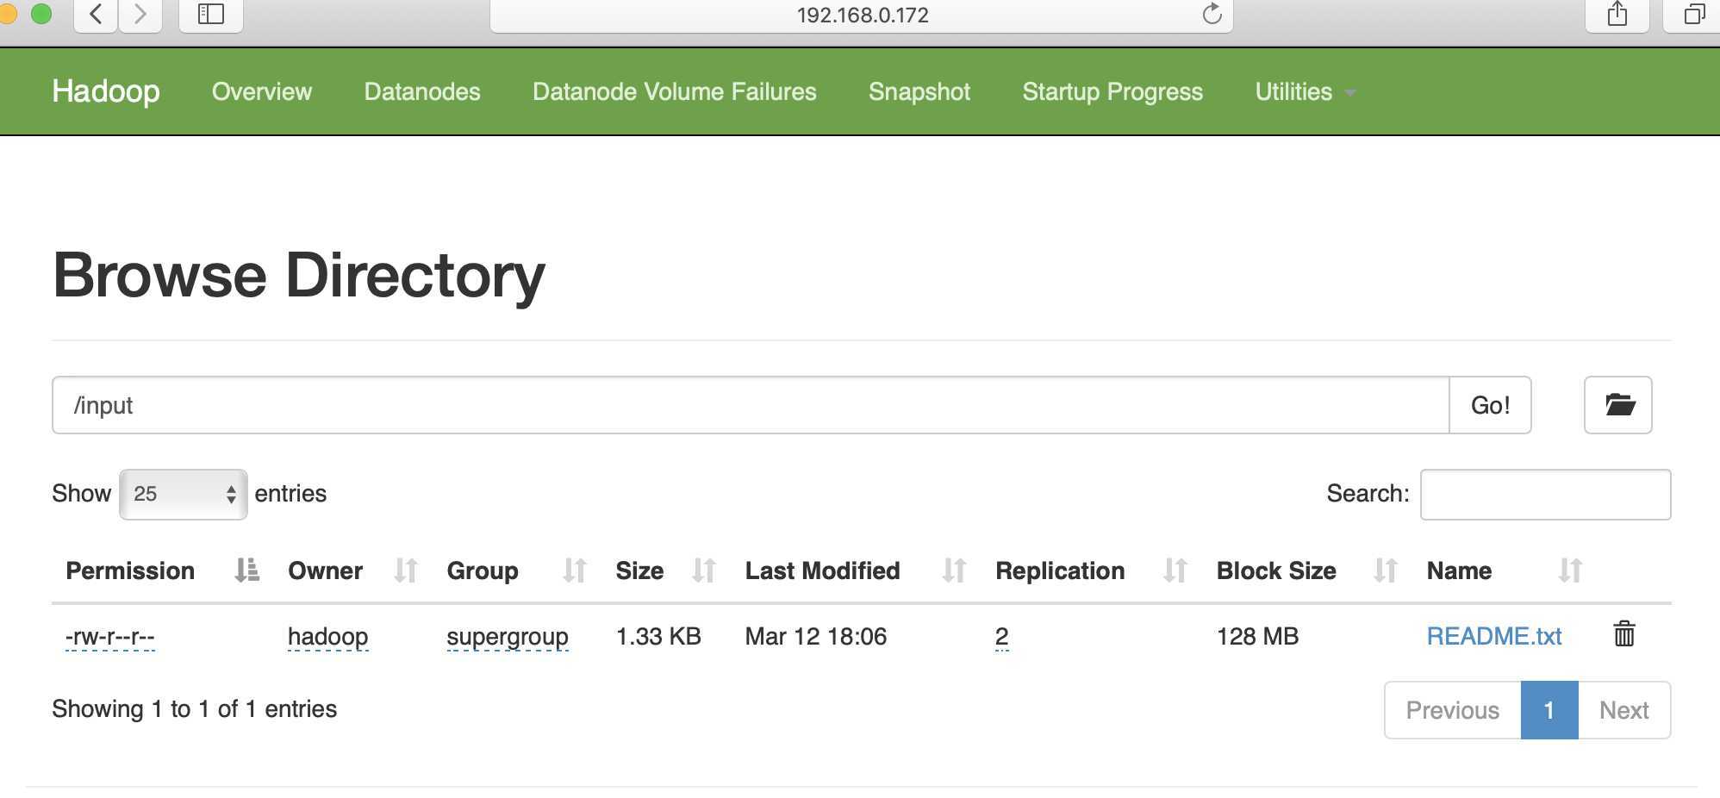Click the Search input field
This screenshot has height=798, width=1720.
pos(1544,494)
